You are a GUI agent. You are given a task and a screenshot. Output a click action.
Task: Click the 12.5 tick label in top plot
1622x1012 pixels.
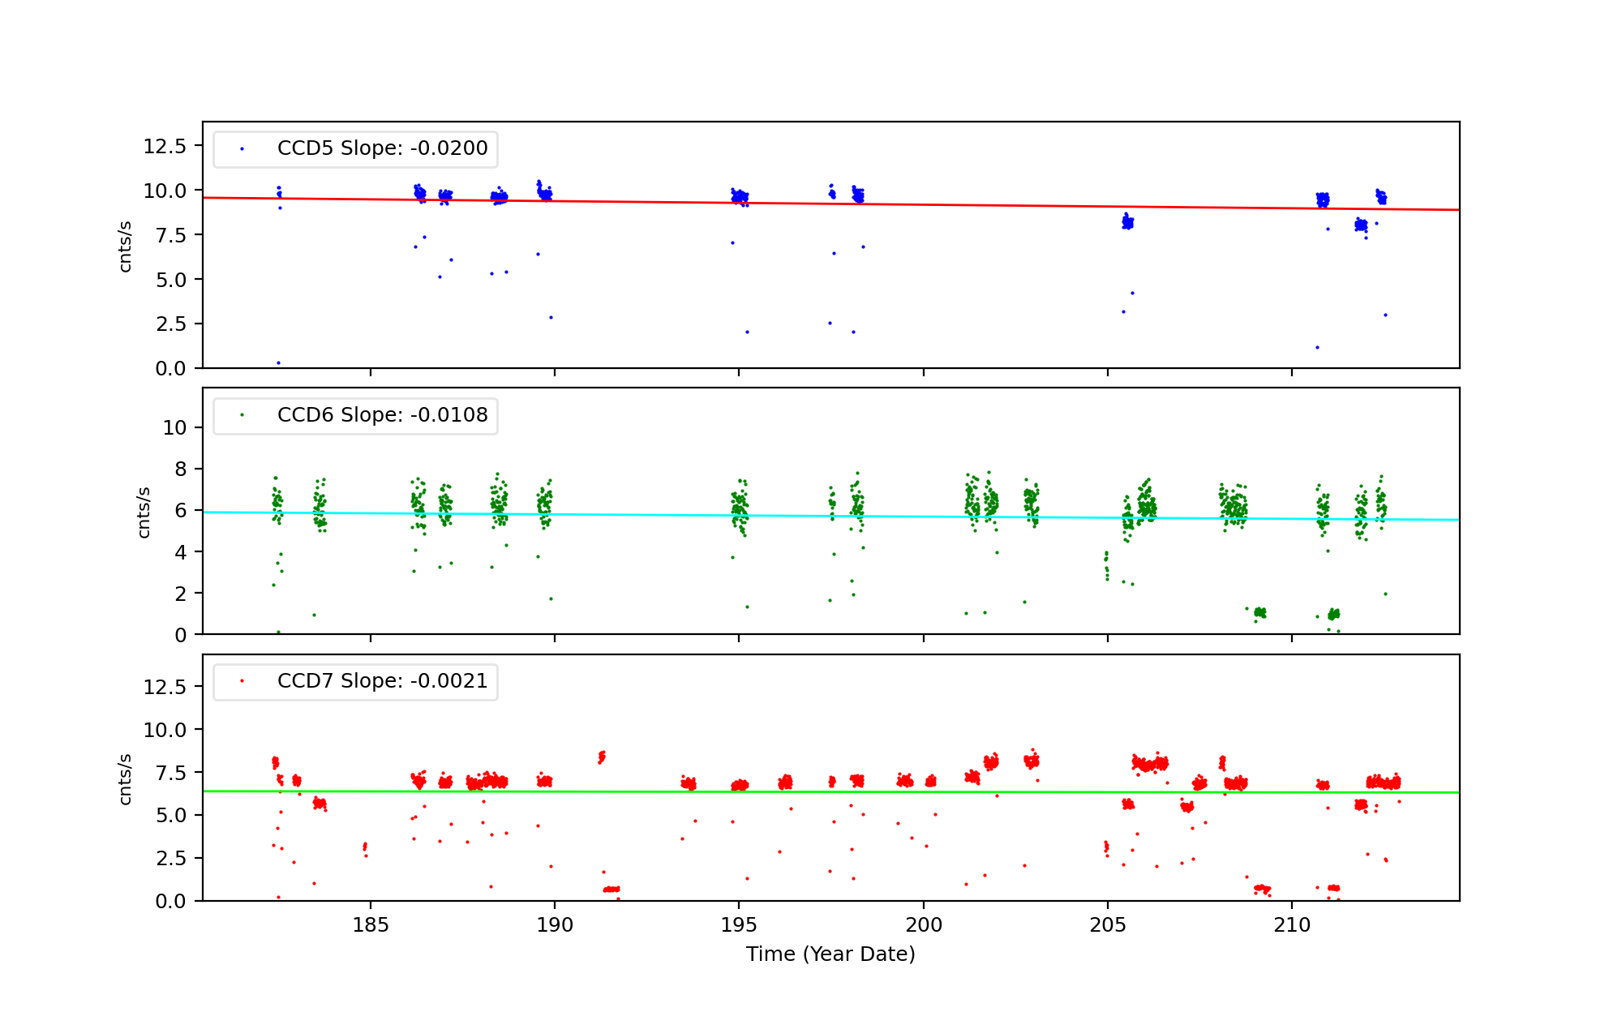tap(165, 146)
